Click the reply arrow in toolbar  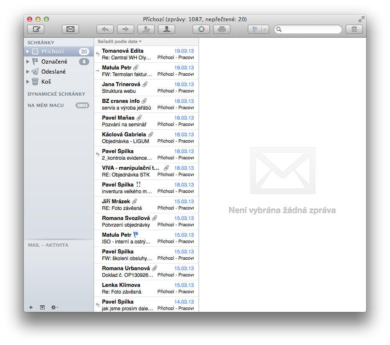tap(105, 29)
